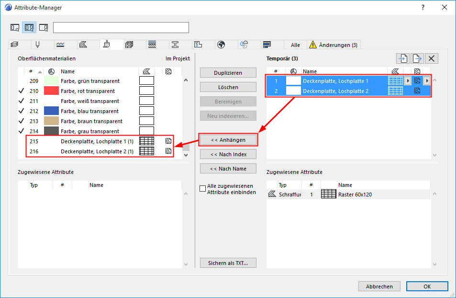456x298 pixels.
Task: Click hatch icon of Schraffur assigned attribute
Action: tap(272, 194)
